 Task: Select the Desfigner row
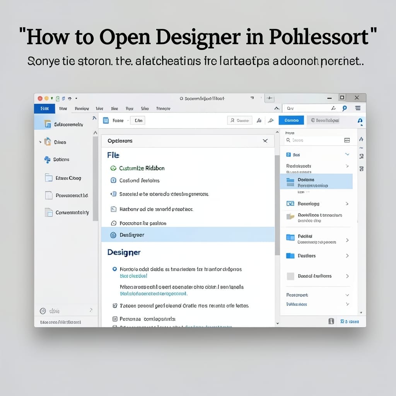(188, 235)
